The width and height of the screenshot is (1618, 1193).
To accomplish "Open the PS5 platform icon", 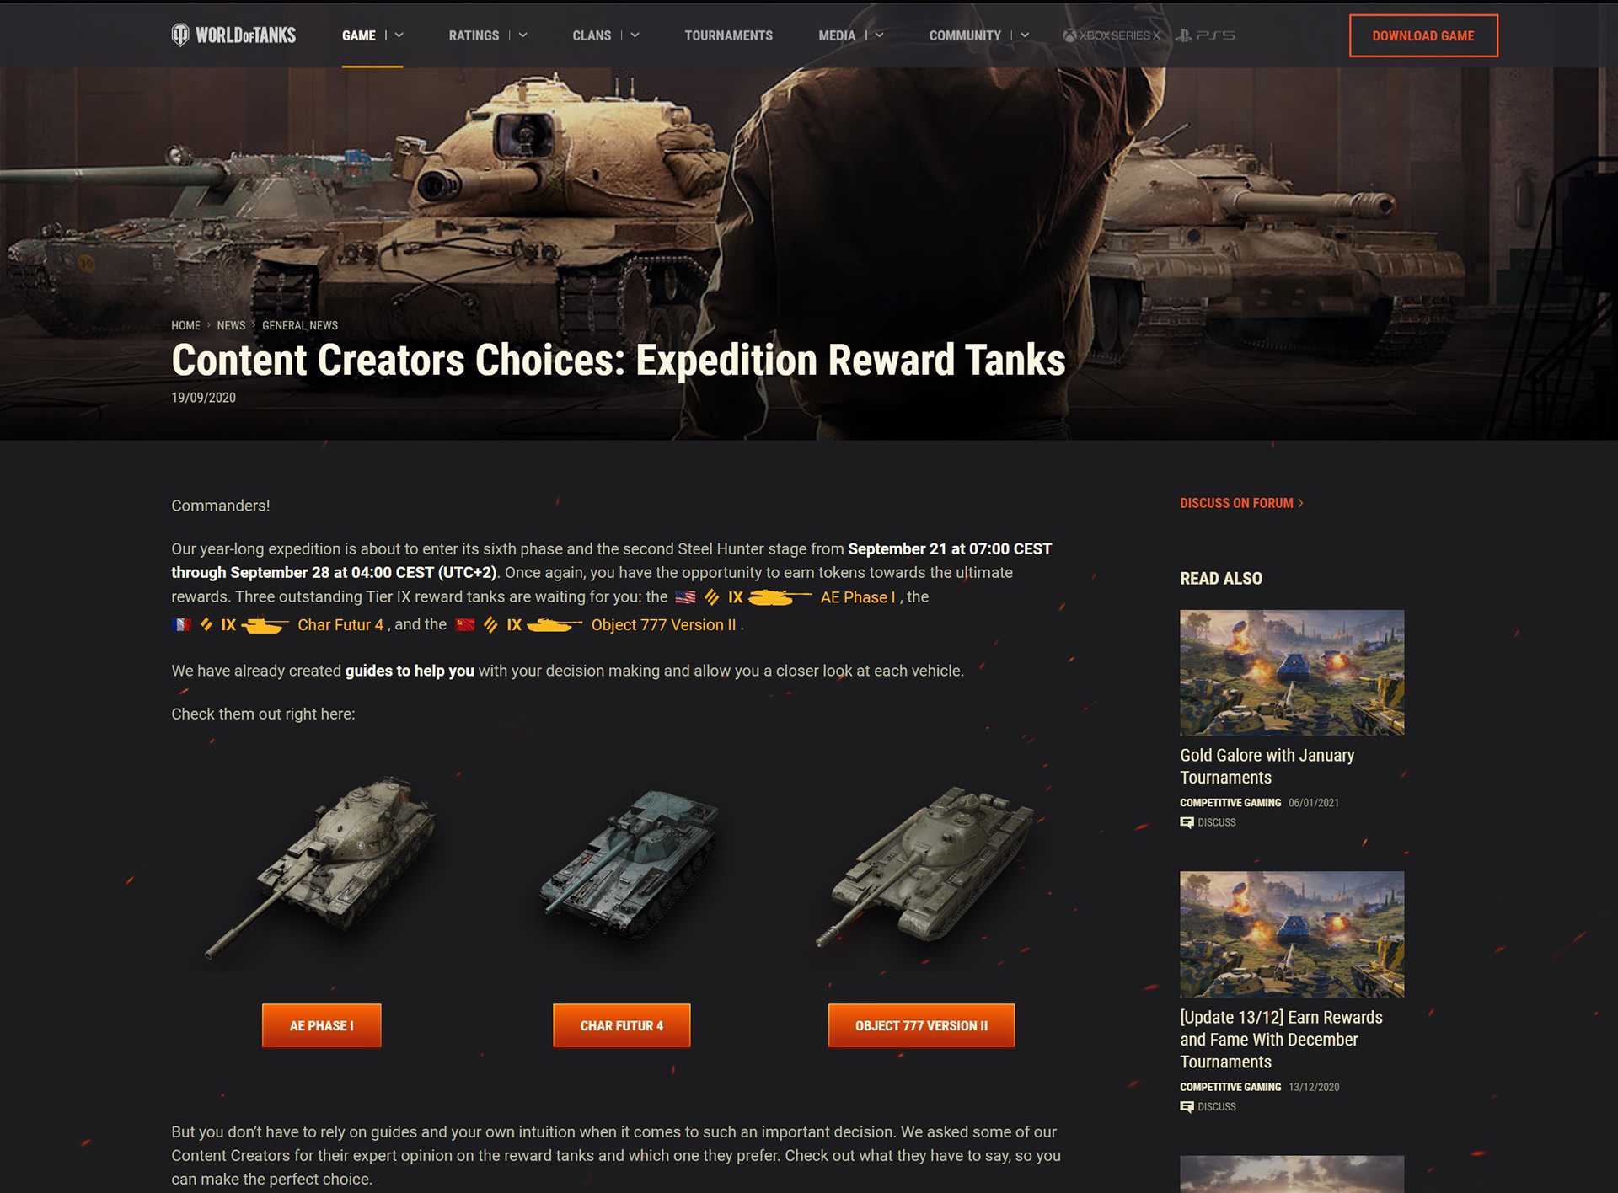I will click(x=1205, y=35).
